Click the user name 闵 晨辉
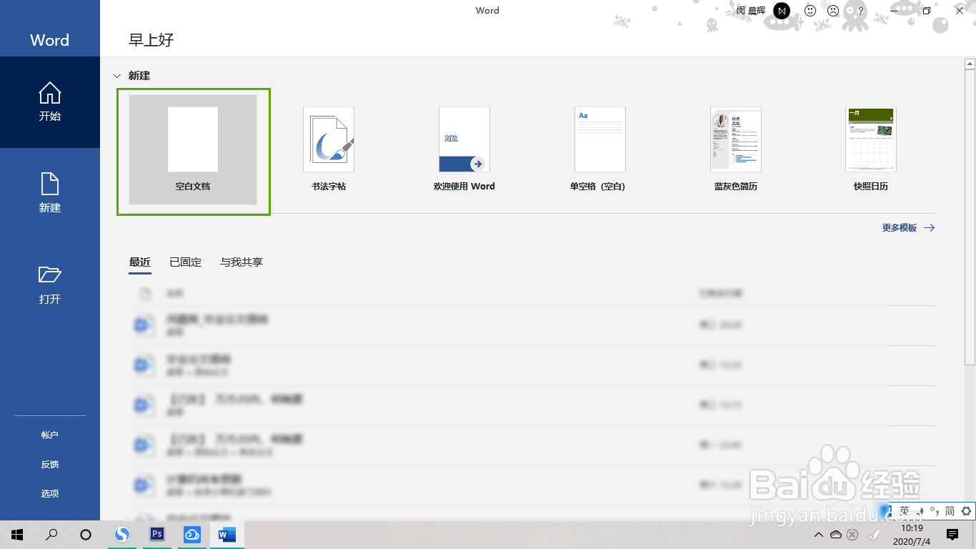Screen dimensions: 976x549 tap(752, 11)
